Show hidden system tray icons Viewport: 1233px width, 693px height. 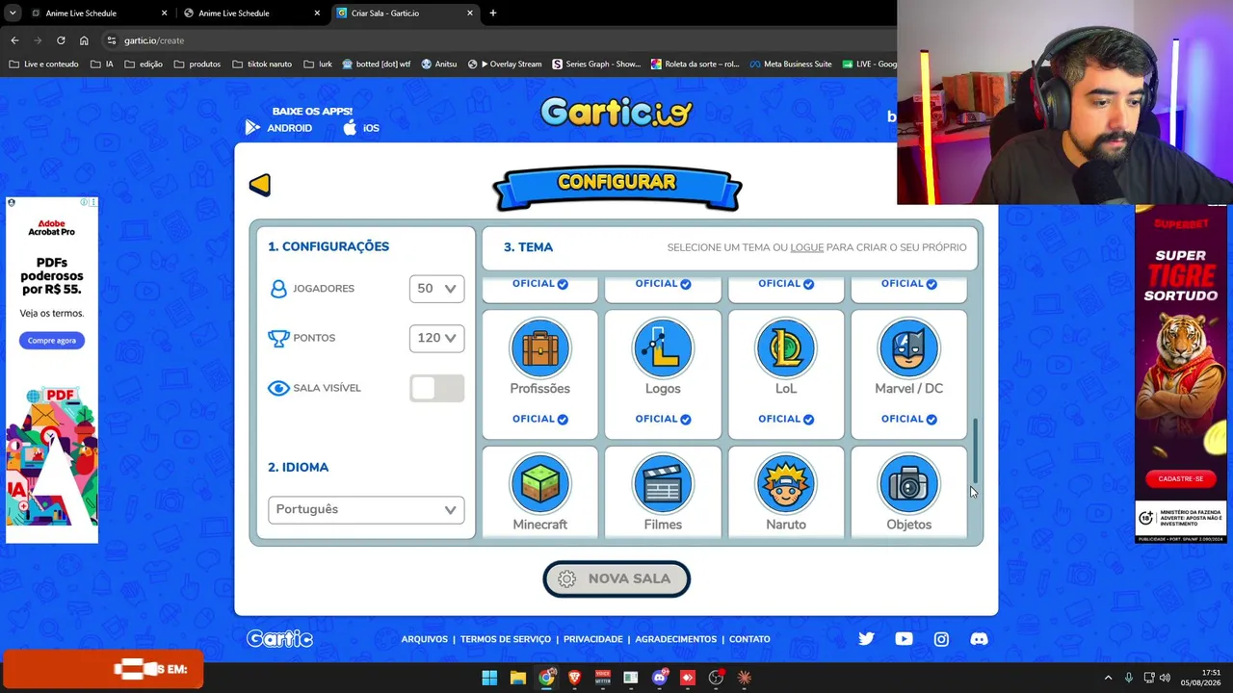(1108, 678)
